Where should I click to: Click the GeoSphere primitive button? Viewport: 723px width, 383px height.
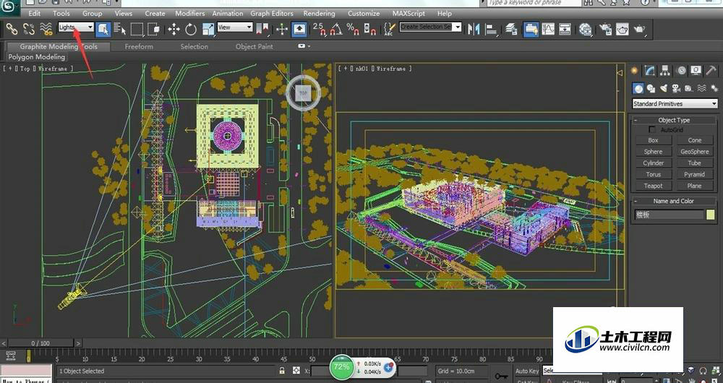coord(694,152)
